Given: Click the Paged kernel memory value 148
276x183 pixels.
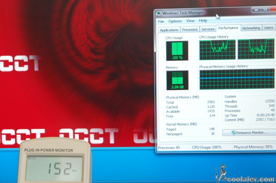Looking at the screenshot, I should (x=212, y=129).
